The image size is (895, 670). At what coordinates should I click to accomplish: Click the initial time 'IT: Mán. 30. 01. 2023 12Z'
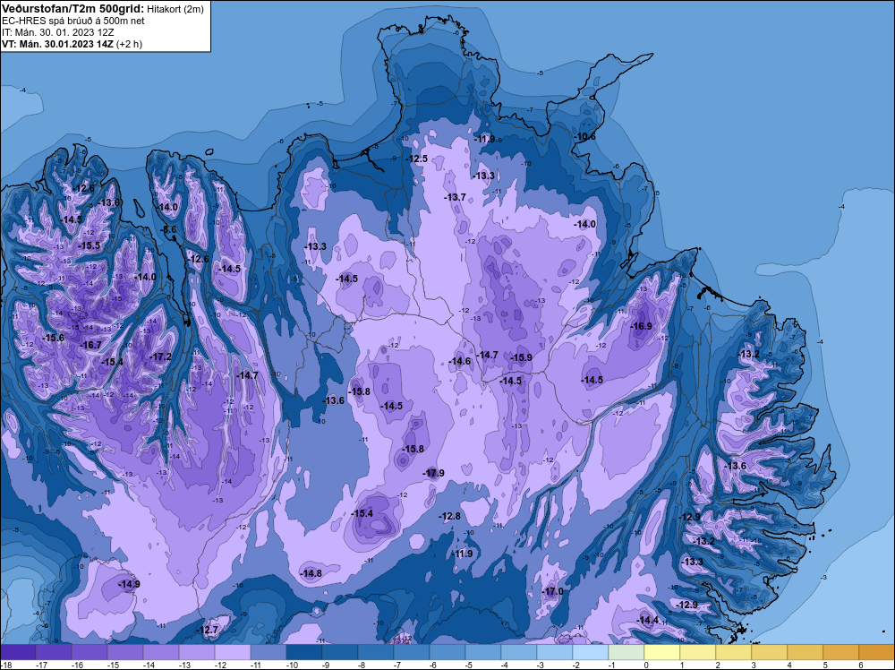57,32
